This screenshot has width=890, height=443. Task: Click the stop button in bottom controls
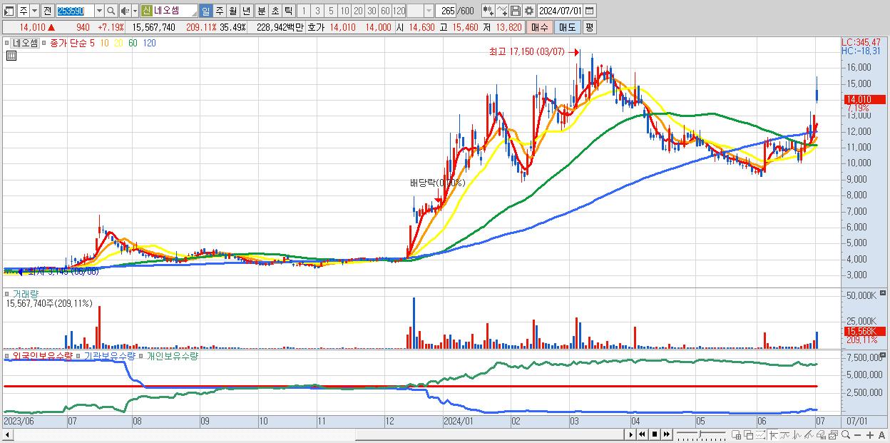[x=655, y=434]
